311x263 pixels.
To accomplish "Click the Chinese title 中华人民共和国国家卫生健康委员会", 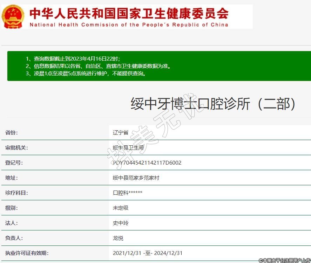I will tap(129, 14).
